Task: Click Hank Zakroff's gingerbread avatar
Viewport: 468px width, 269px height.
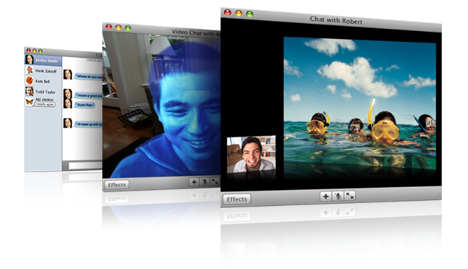Action: 30,70
